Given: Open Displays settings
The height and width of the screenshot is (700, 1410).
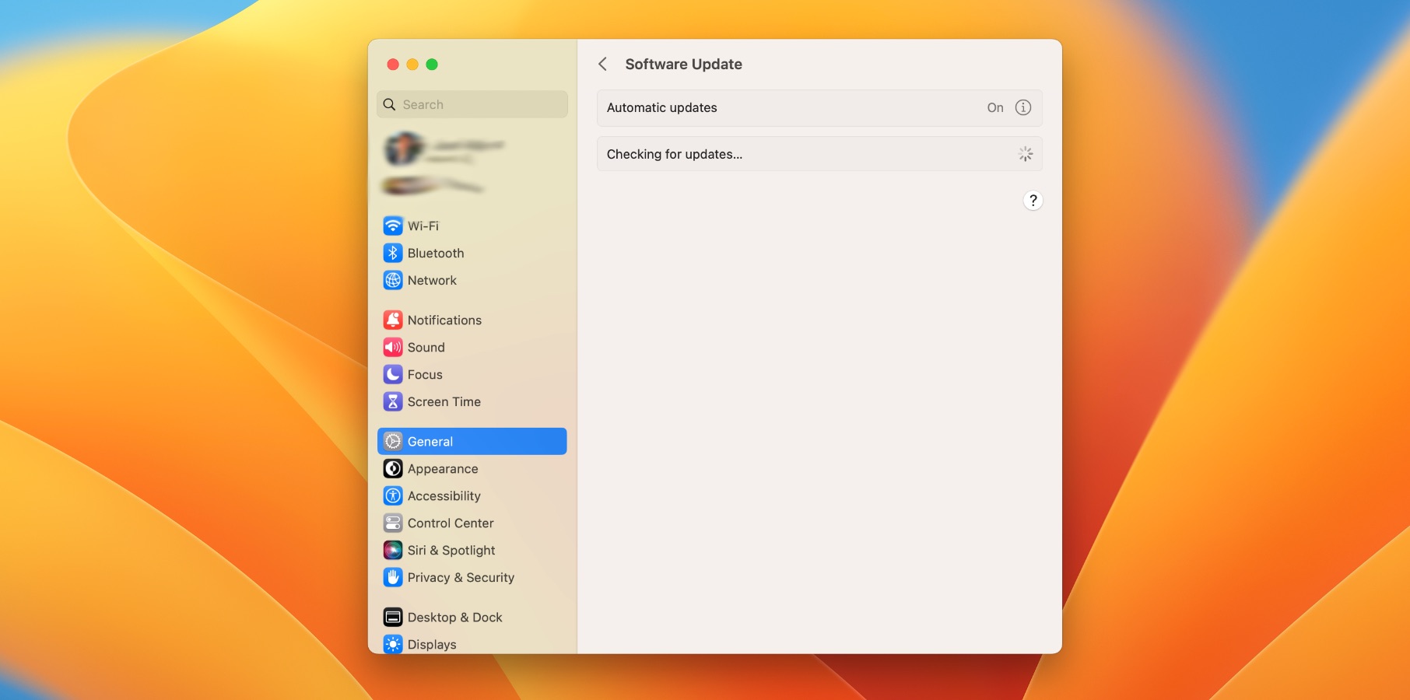Looking at the screenshot, I should click(x=431, y=644).
